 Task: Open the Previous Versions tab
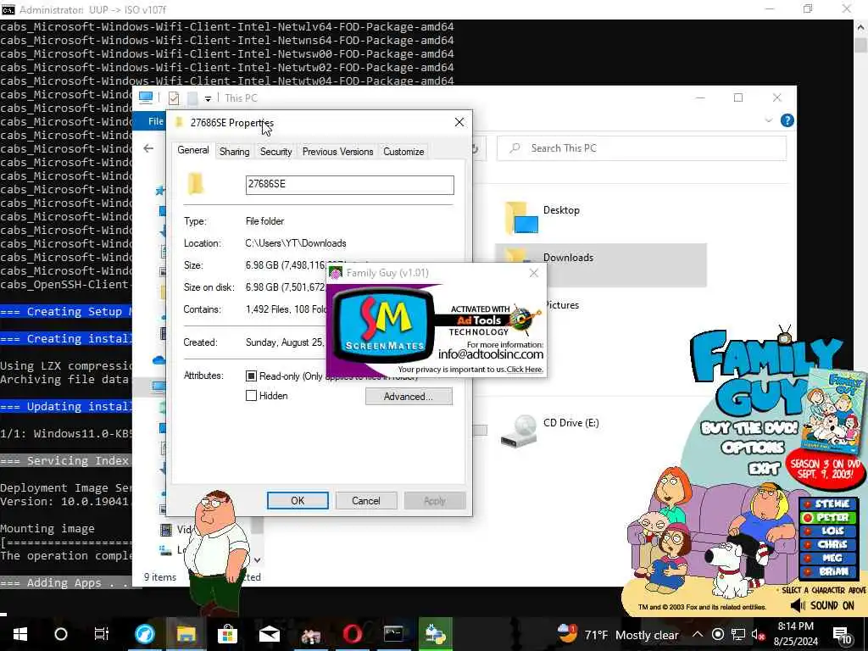click(337, 152)
